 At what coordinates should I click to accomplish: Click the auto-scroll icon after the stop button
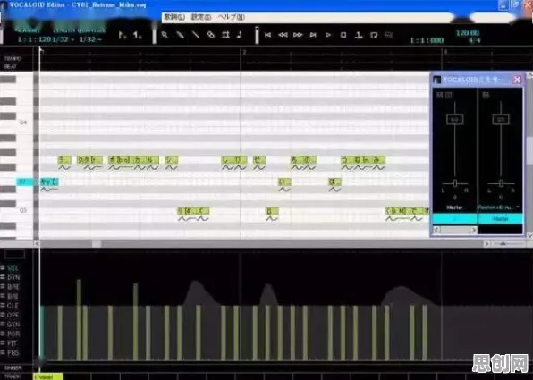pos(359,35)
